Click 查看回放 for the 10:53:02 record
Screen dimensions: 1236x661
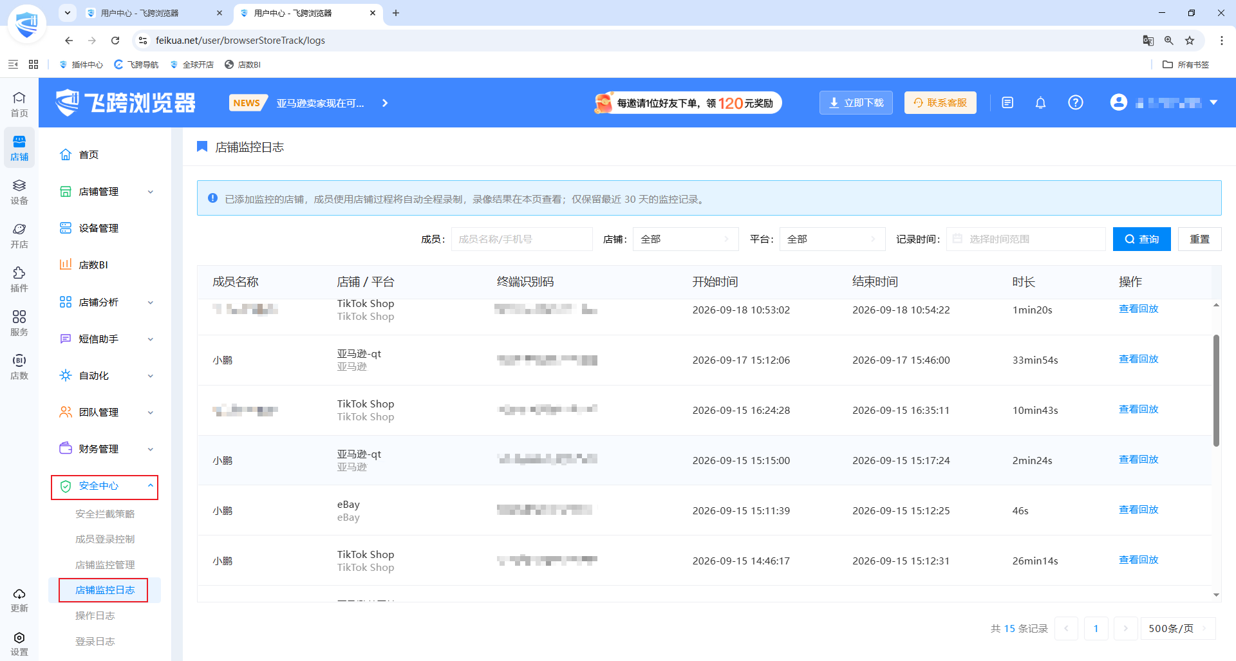pyautogui.click(x=1138, y=309)
